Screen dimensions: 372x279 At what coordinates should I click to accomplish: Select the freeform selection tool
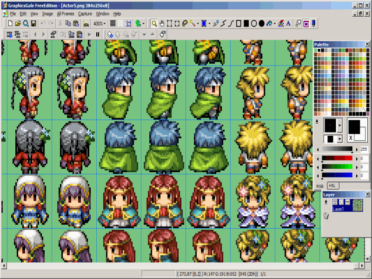click(x=177, y=24)
